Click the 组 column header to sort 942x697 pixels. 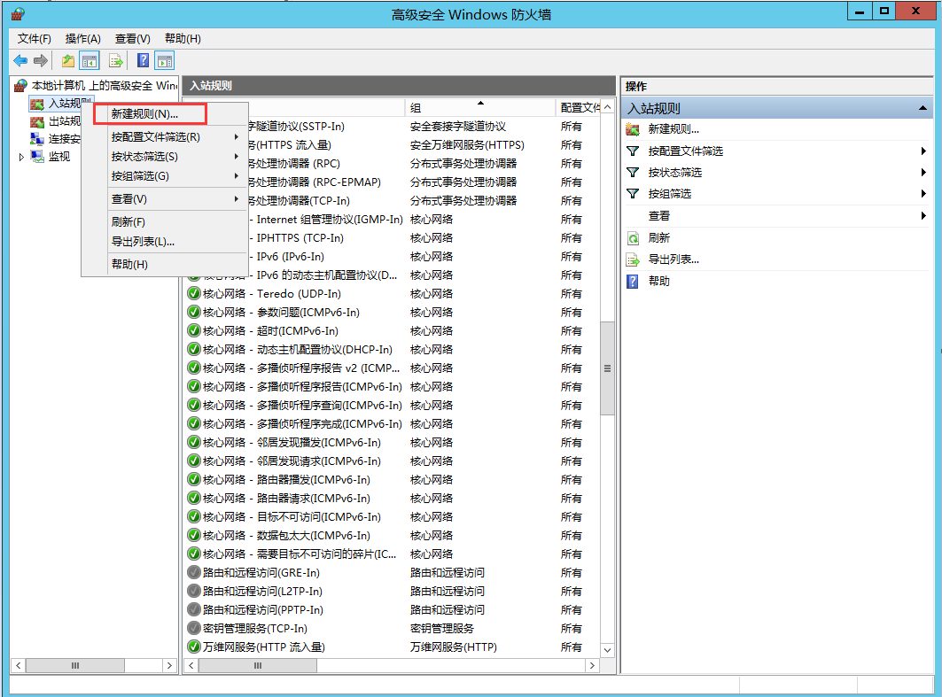tap(479, 108)
